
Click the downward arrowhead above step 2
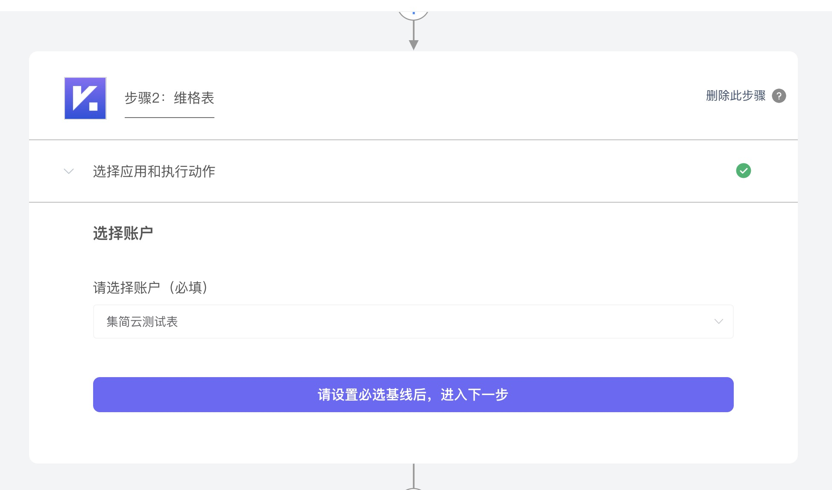click(413, 44)
